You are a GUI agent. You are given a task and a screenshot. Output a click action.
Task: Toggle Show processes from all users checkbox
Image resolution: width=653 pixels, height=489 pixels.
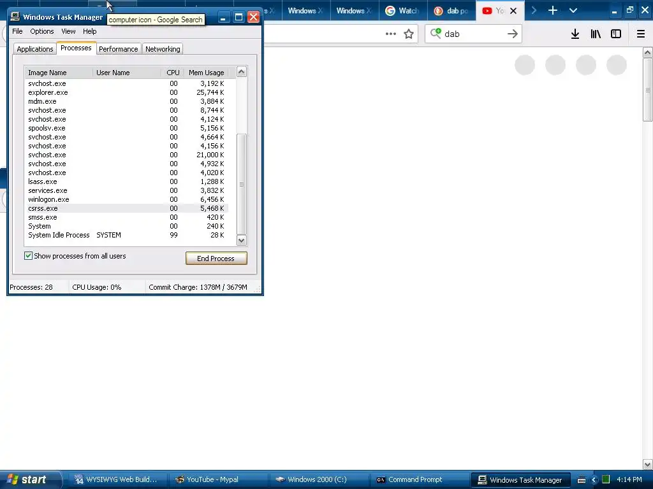tap(28, 256)
